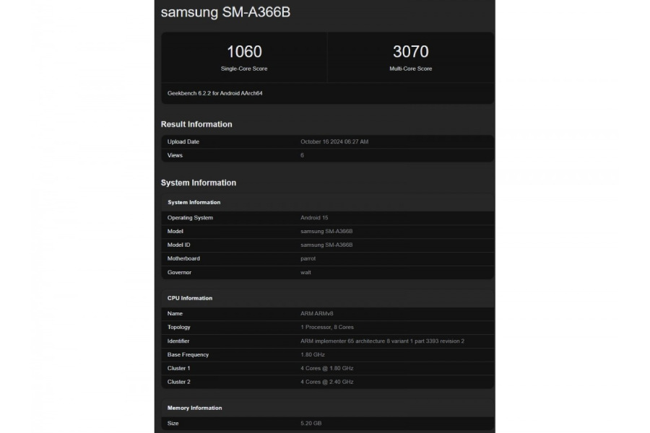
Task: Select the Upload Date row
Action: tap(325, 141)
